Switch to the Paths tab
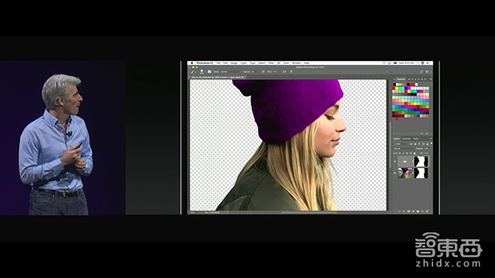 coord(416,139)
